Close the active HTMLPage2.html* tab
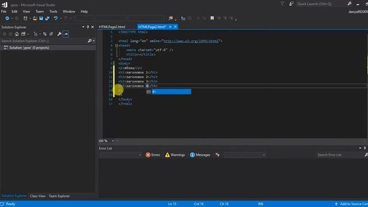 [175, 27]
